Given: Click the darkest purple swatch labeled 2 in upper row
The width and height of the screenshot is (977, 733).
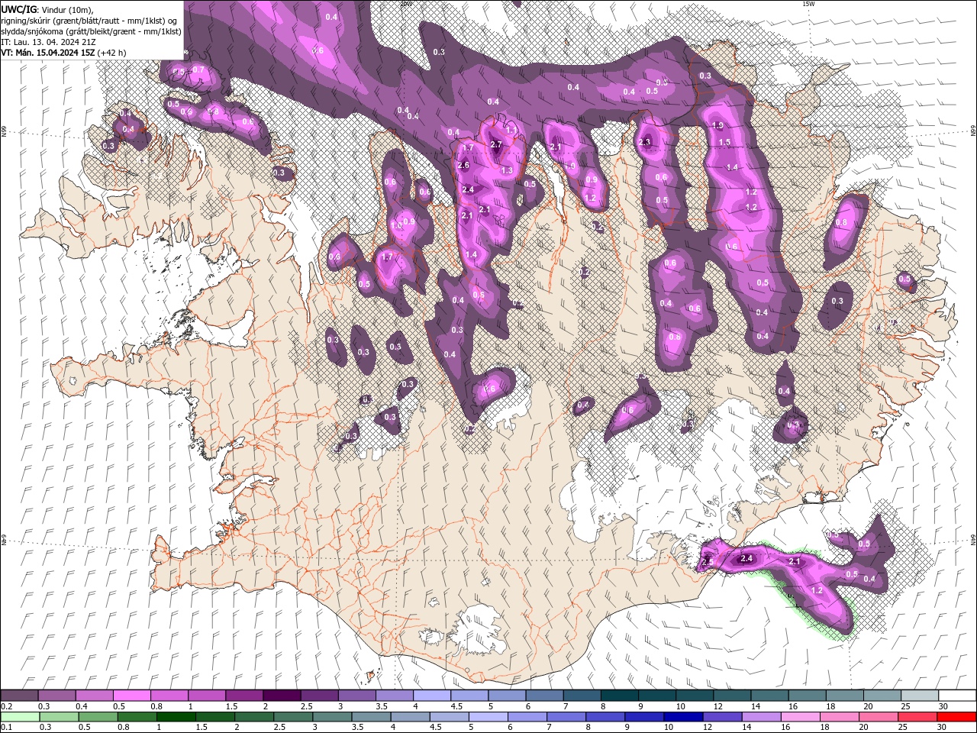Looking at the screenshot, I should 282,695.
